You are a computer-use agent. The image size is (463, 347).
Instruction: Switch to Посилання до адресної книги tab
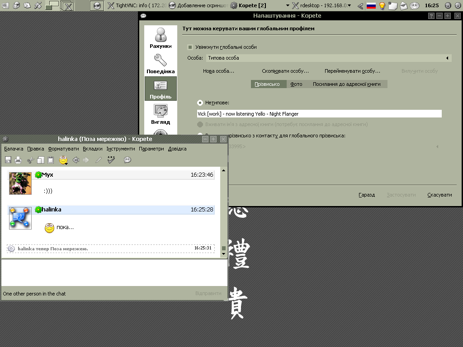point(347,84)
